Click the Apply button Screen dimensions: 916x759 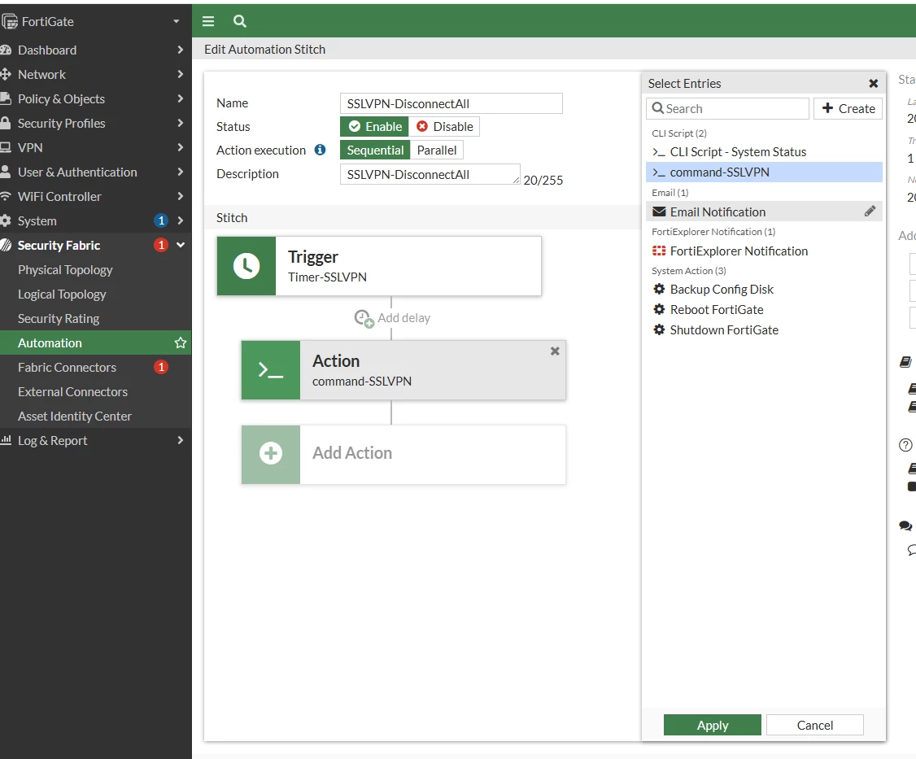(x=712, y=725)
